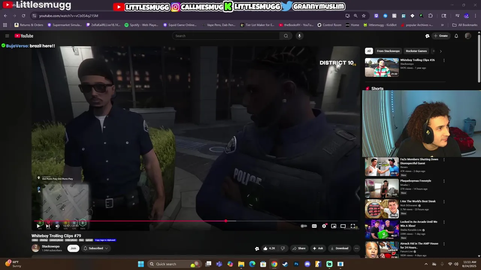This screenshot has height=270, width=481.
Task: Open Chrome extensions puzzle icon
Action: pos(431,16)
